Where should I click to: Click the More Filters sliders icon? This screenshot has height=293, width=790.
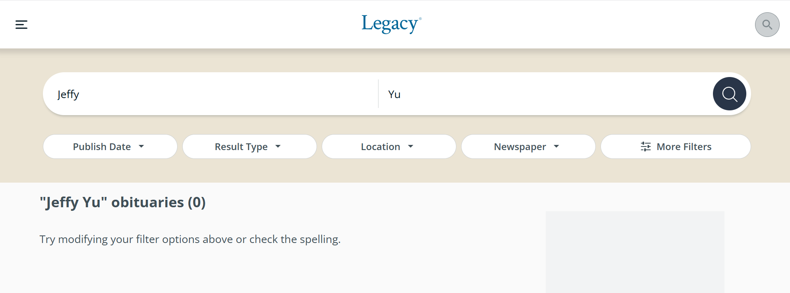(645, 147)
